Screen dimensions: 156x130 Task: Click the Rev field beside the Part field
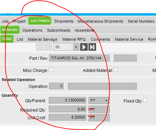click(x=125, y=58)
